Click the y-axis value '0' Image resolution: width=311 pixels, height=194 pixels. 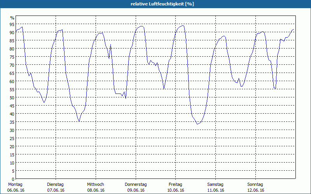coord(13,179)
